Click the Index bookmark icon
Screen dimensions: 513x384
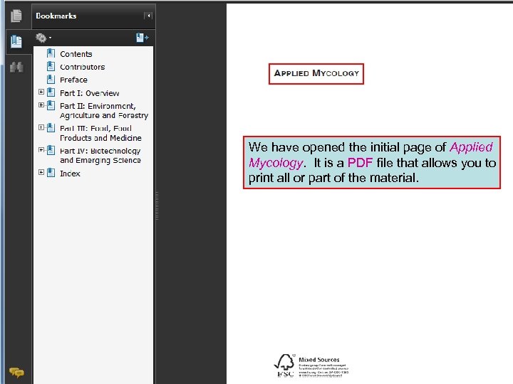click(51, 172)
